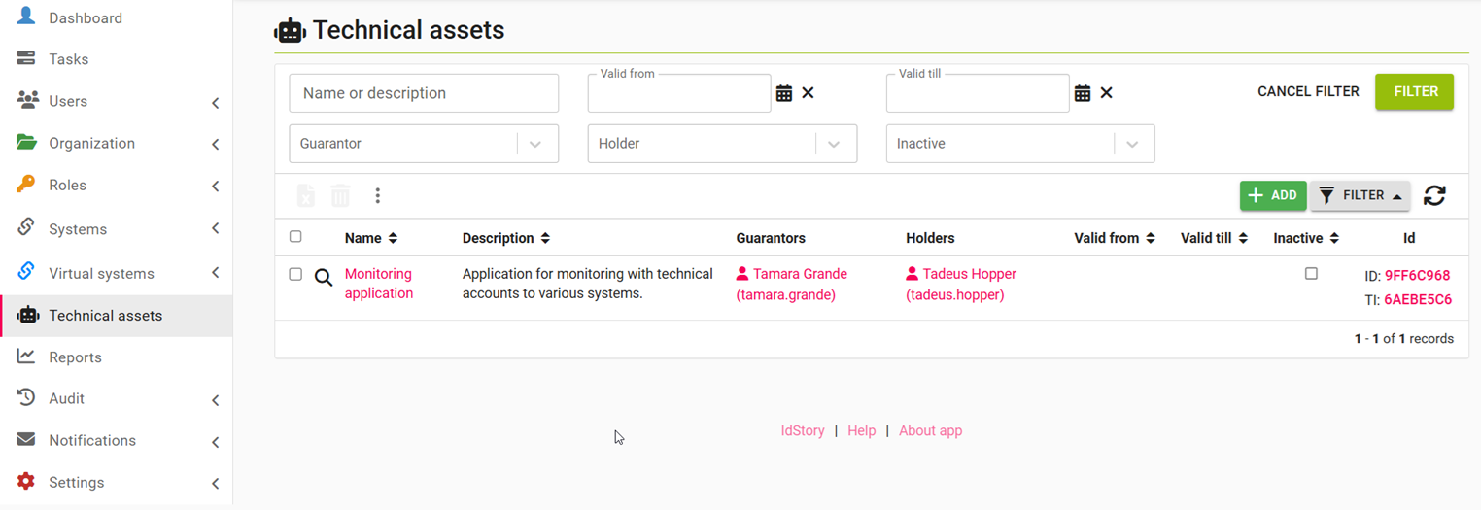The height and width of the screenshot is (510, 1481).
Task: Select the Monitoring application row checkbox
Action: point(295,275)
